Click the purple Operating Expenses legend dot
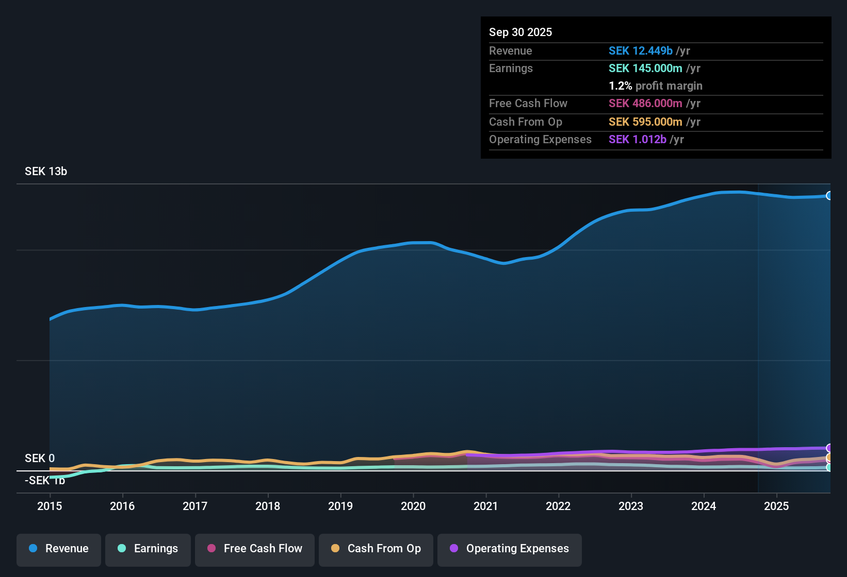This screenshot has height=577, width=847. 454,549
